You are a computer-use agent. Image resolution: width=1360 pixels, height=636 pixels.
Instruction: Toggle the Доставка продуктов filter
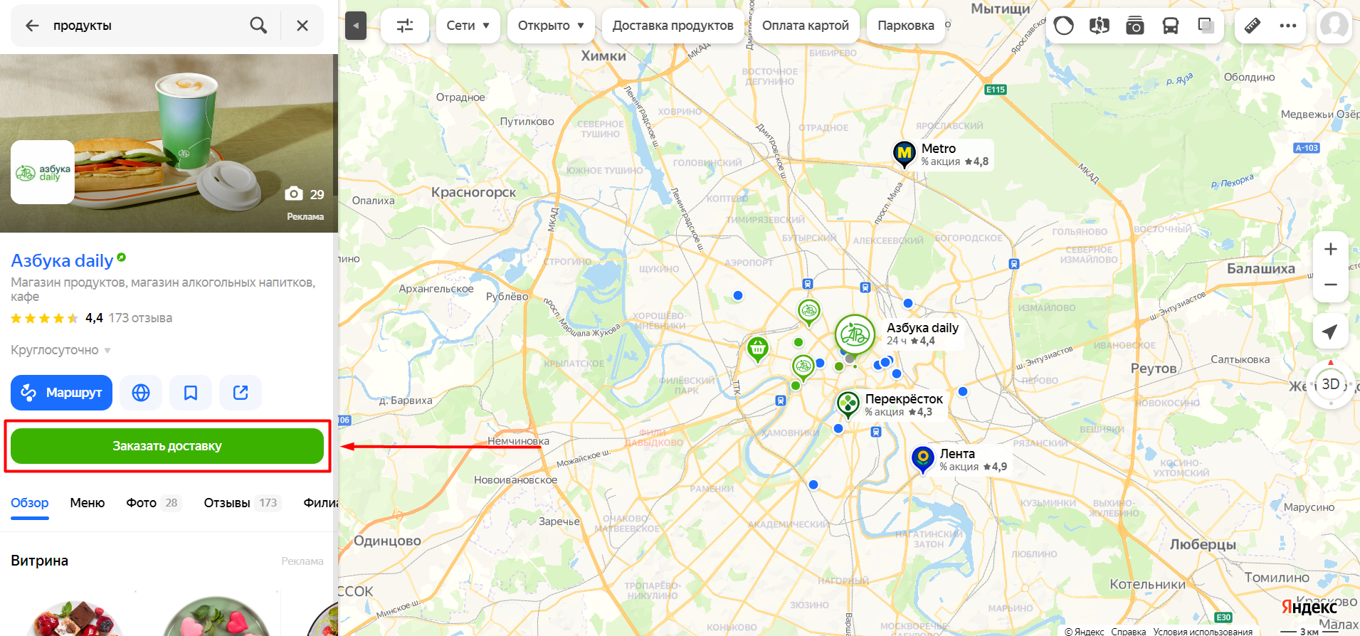pos(673,26)
